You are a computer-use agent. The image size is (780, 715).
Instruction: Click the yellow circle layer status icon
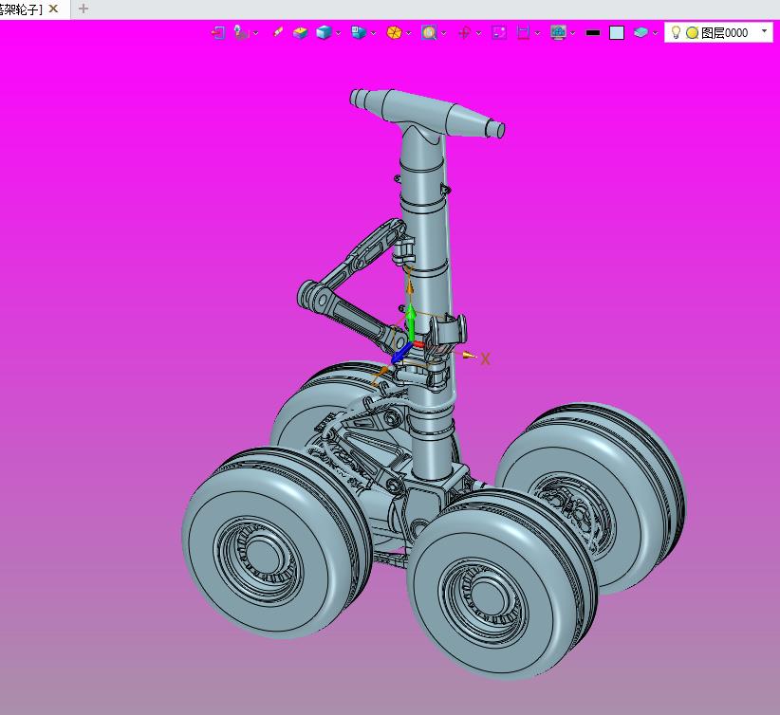click(x=692, y=33)
